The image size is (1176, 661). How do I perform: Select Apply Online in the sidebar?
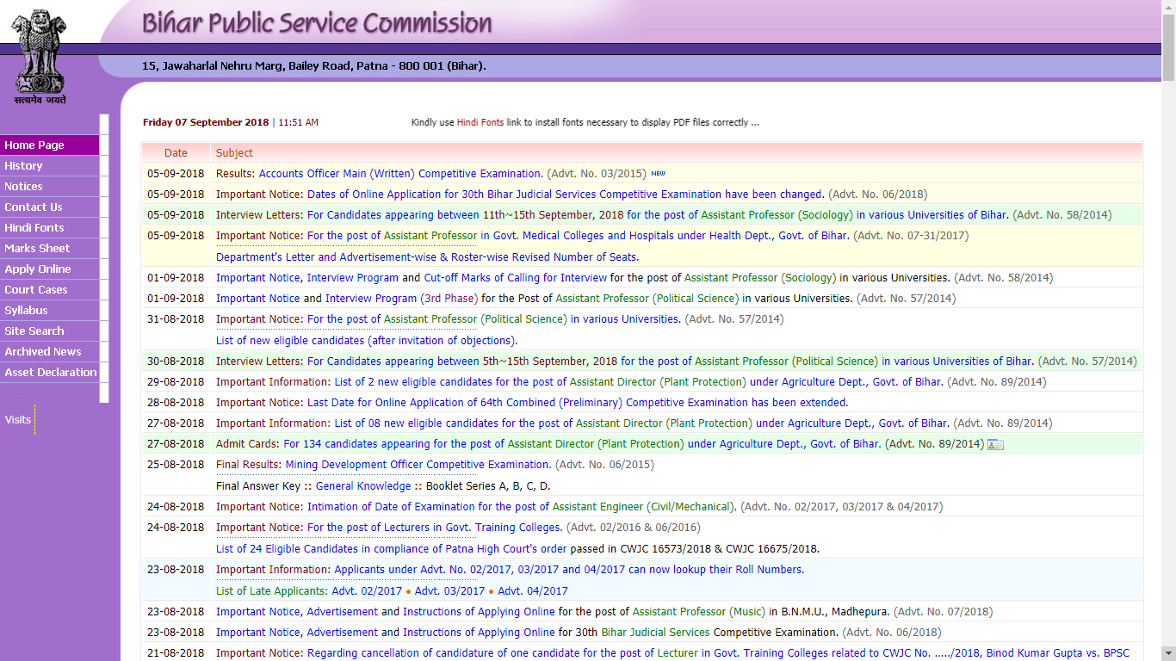[50, 269]
